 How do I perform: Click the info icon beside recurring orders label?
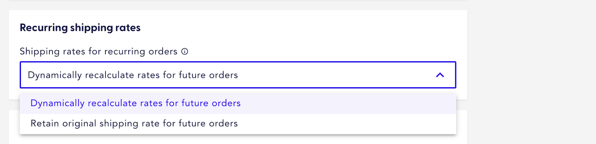coord(184,52)
